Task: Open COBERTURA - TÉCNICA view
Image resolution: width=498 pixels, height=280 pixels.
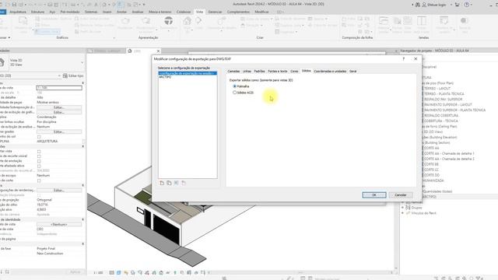Action: (x=441, y=121)
